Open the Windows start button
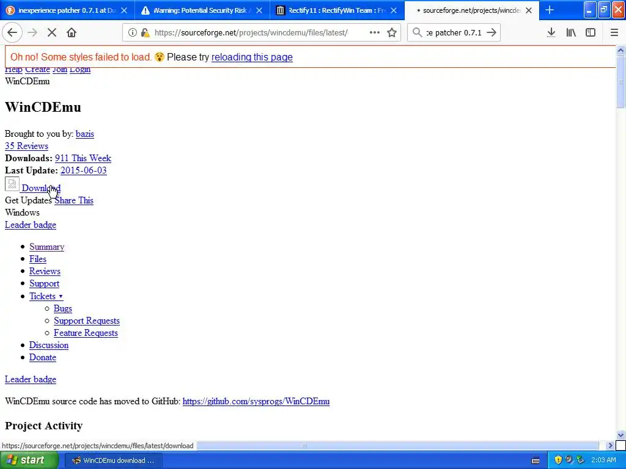 click(29, 460)
